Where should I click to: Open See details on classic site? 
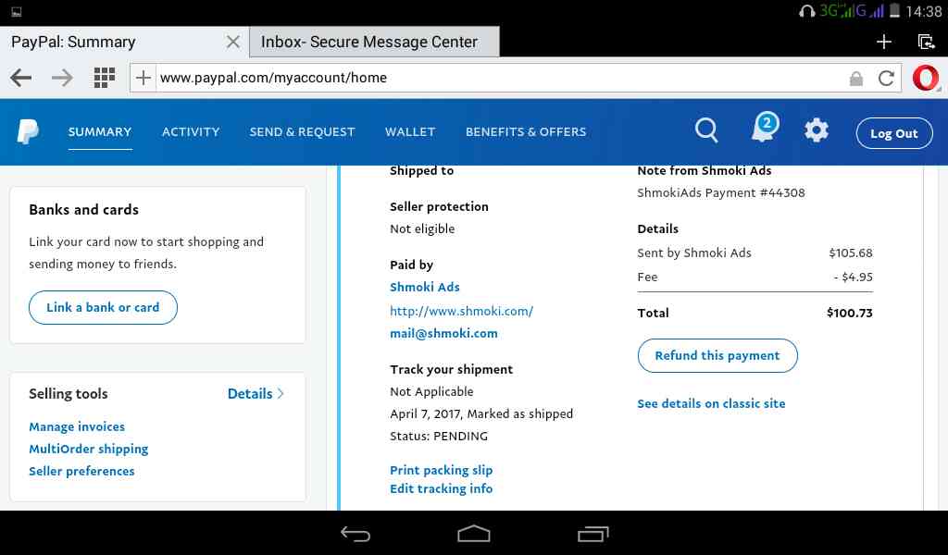[x=712, y=403]
